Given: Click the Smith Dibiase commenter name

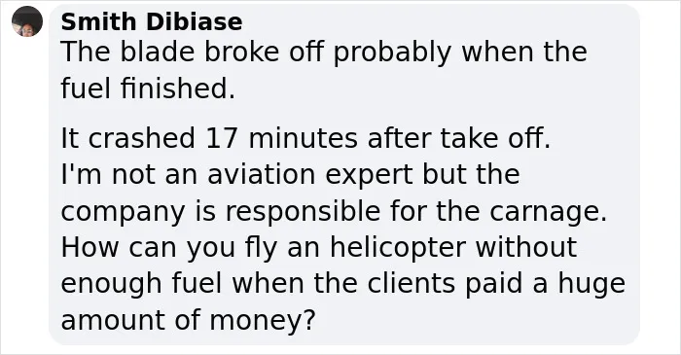Looking at the screenshot, I should click(152, 21).
